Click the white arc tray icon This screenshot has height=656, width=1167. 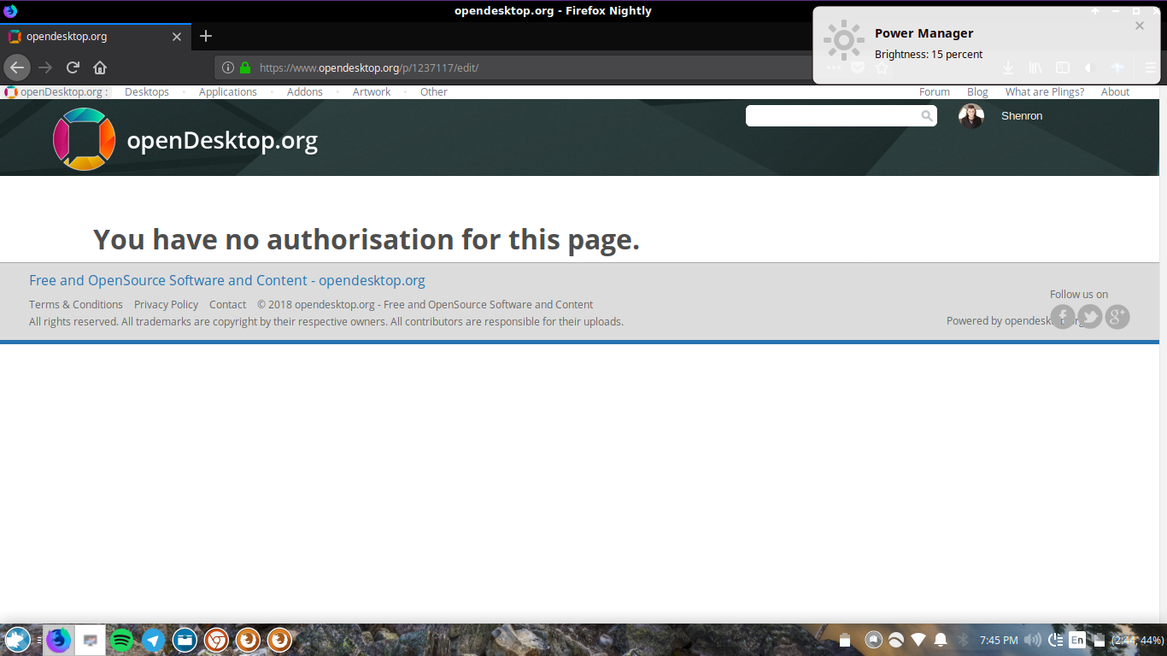(896, 640)
